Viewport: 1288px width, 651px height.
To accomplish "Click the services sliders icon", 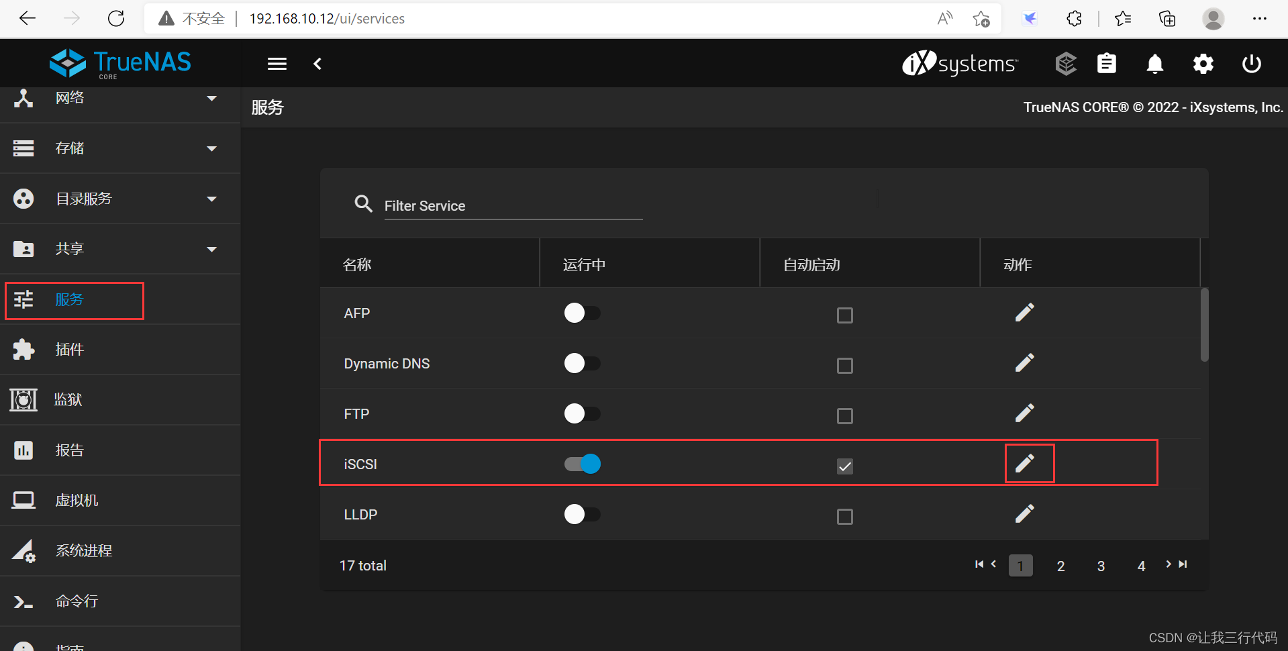I will [x=23, y=299].
